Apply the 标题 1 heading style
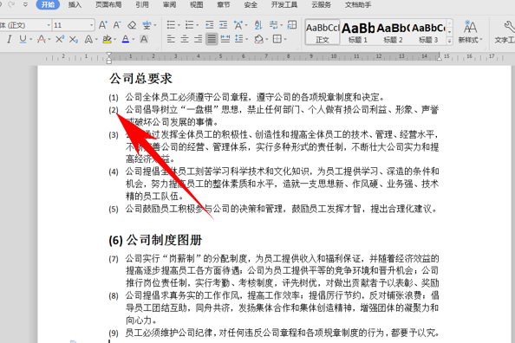515x343 pixels. pos(358,32)
